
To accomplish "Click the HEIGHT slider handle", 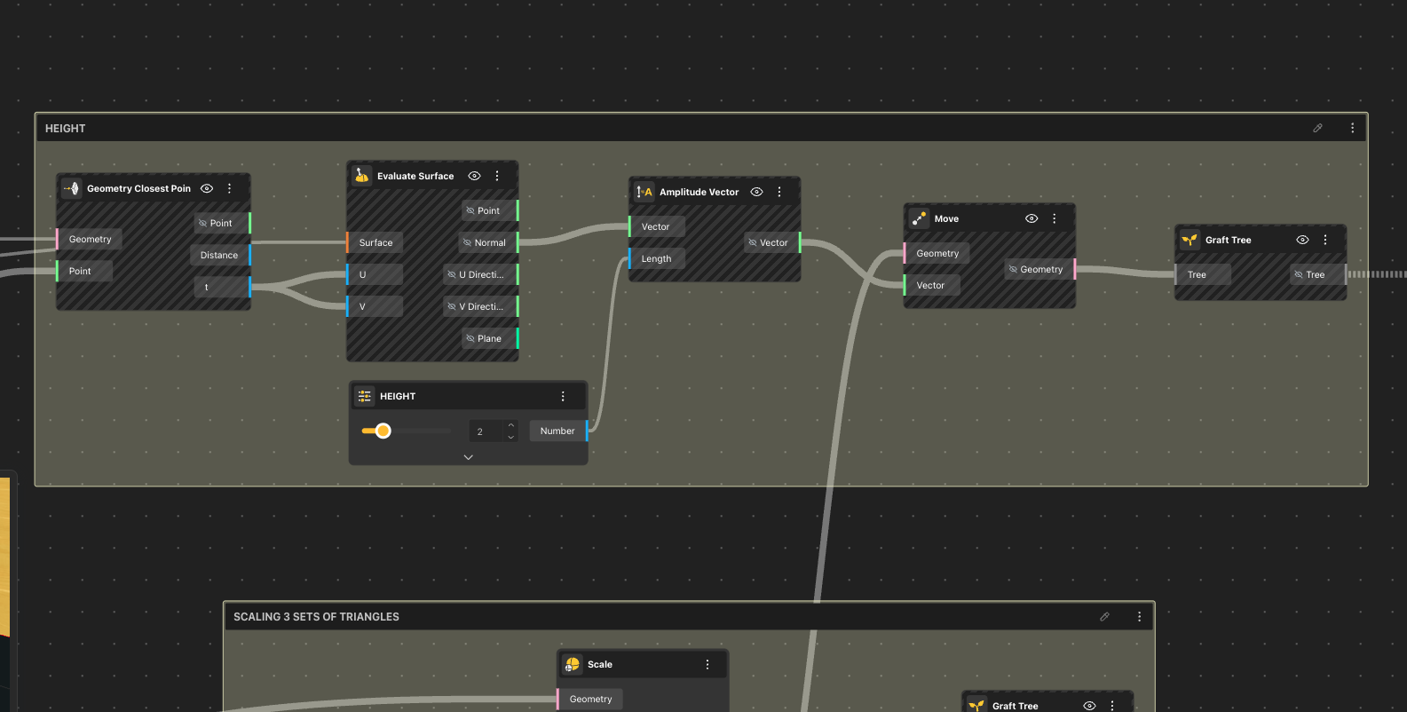I will pyautogui.click(x=383, y=431).
